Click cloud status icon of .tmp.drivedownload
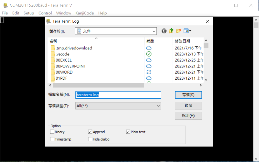Screen dimensions: 259x162 tap(149, 48)
